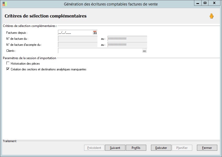Click the Factures depuis date field
This screenshot has height=157, width=222.
click(x=75, y=33)
